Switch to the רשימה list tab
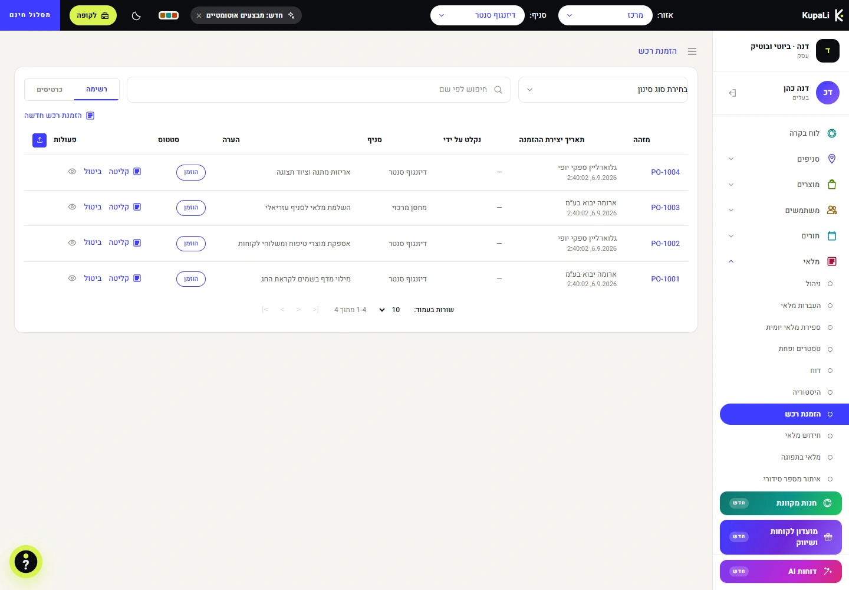Image resolution: width=849 pixels, height=590 pixels. (96, 90)
